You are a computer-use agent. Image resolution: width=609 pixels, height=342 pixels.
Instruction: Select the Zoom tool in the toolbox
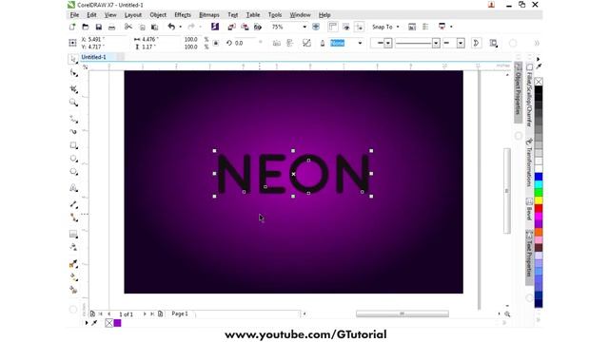(x=73, y=103)
